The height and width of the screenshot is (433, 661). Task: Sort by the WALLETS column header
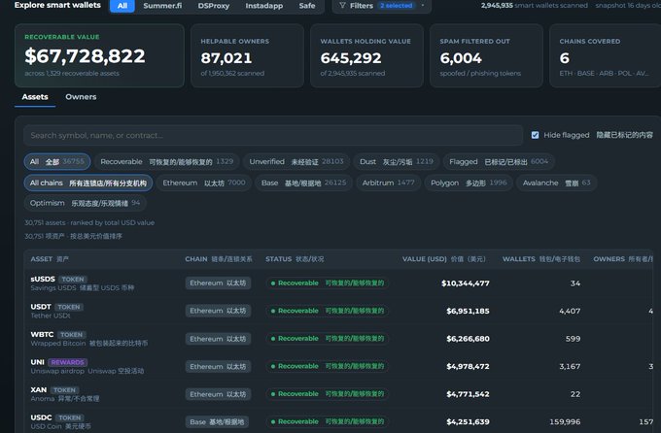pyautogui.click(x=541, y=259)
